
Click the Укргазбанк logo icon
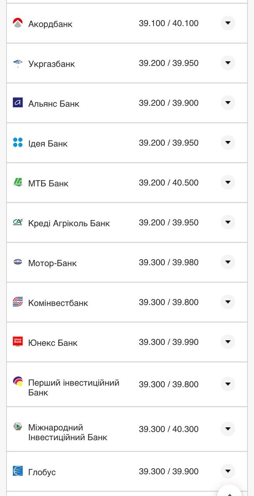coord(17,63)
